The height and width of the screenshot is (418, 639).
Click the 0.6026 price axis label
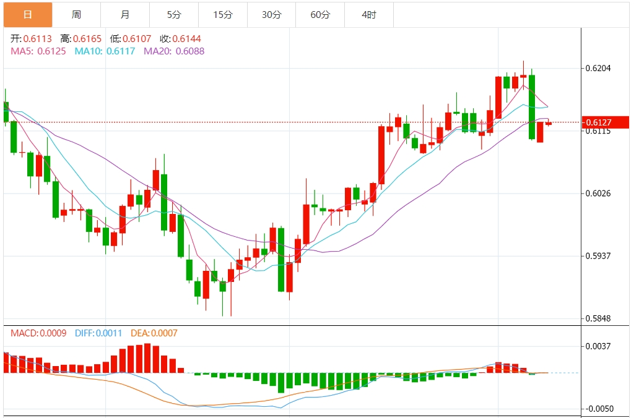coord(598,193)
